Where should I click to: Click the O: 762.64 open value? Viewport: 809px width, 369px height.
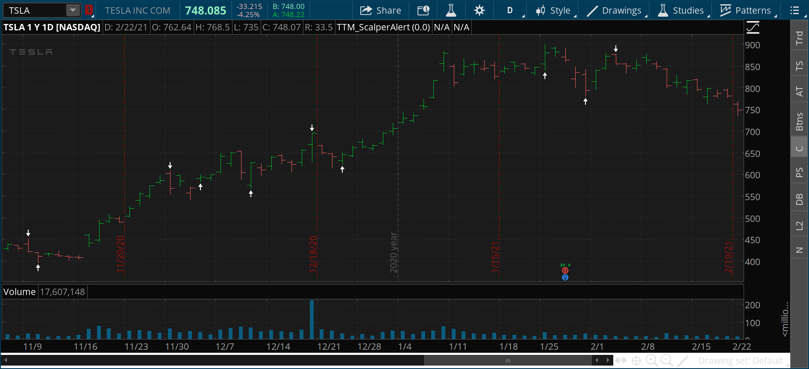coord(171,27)
